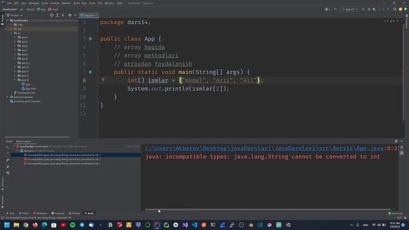This screenshot has width=409, height=230.
Task: Open the App run configuration dropdown
Action: point(350,9)
